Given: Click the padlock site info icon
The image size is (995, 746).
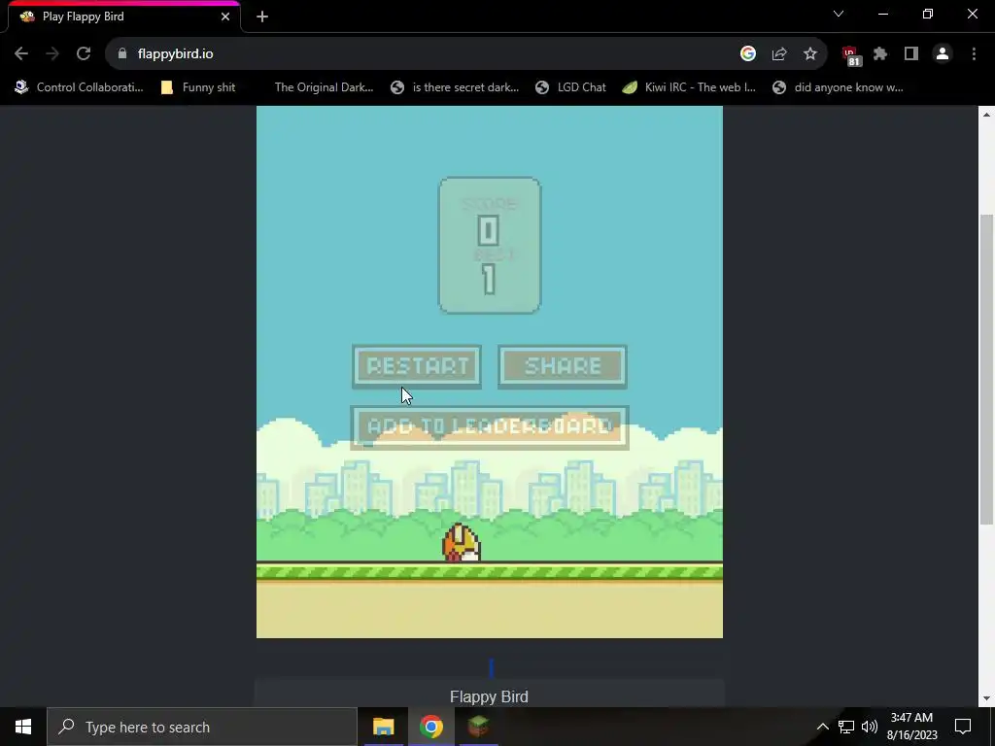Looking at the screenshot, I should pyautogui.click(x=122, y=54).
